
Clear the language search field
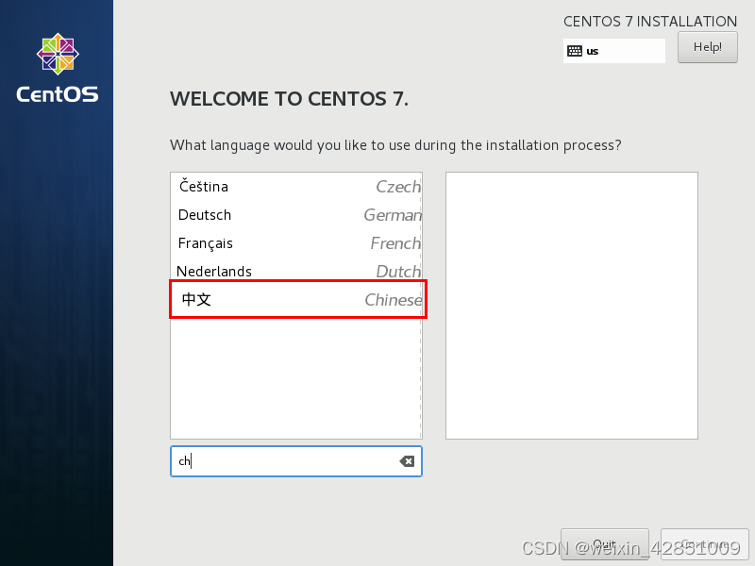point(407,461)
